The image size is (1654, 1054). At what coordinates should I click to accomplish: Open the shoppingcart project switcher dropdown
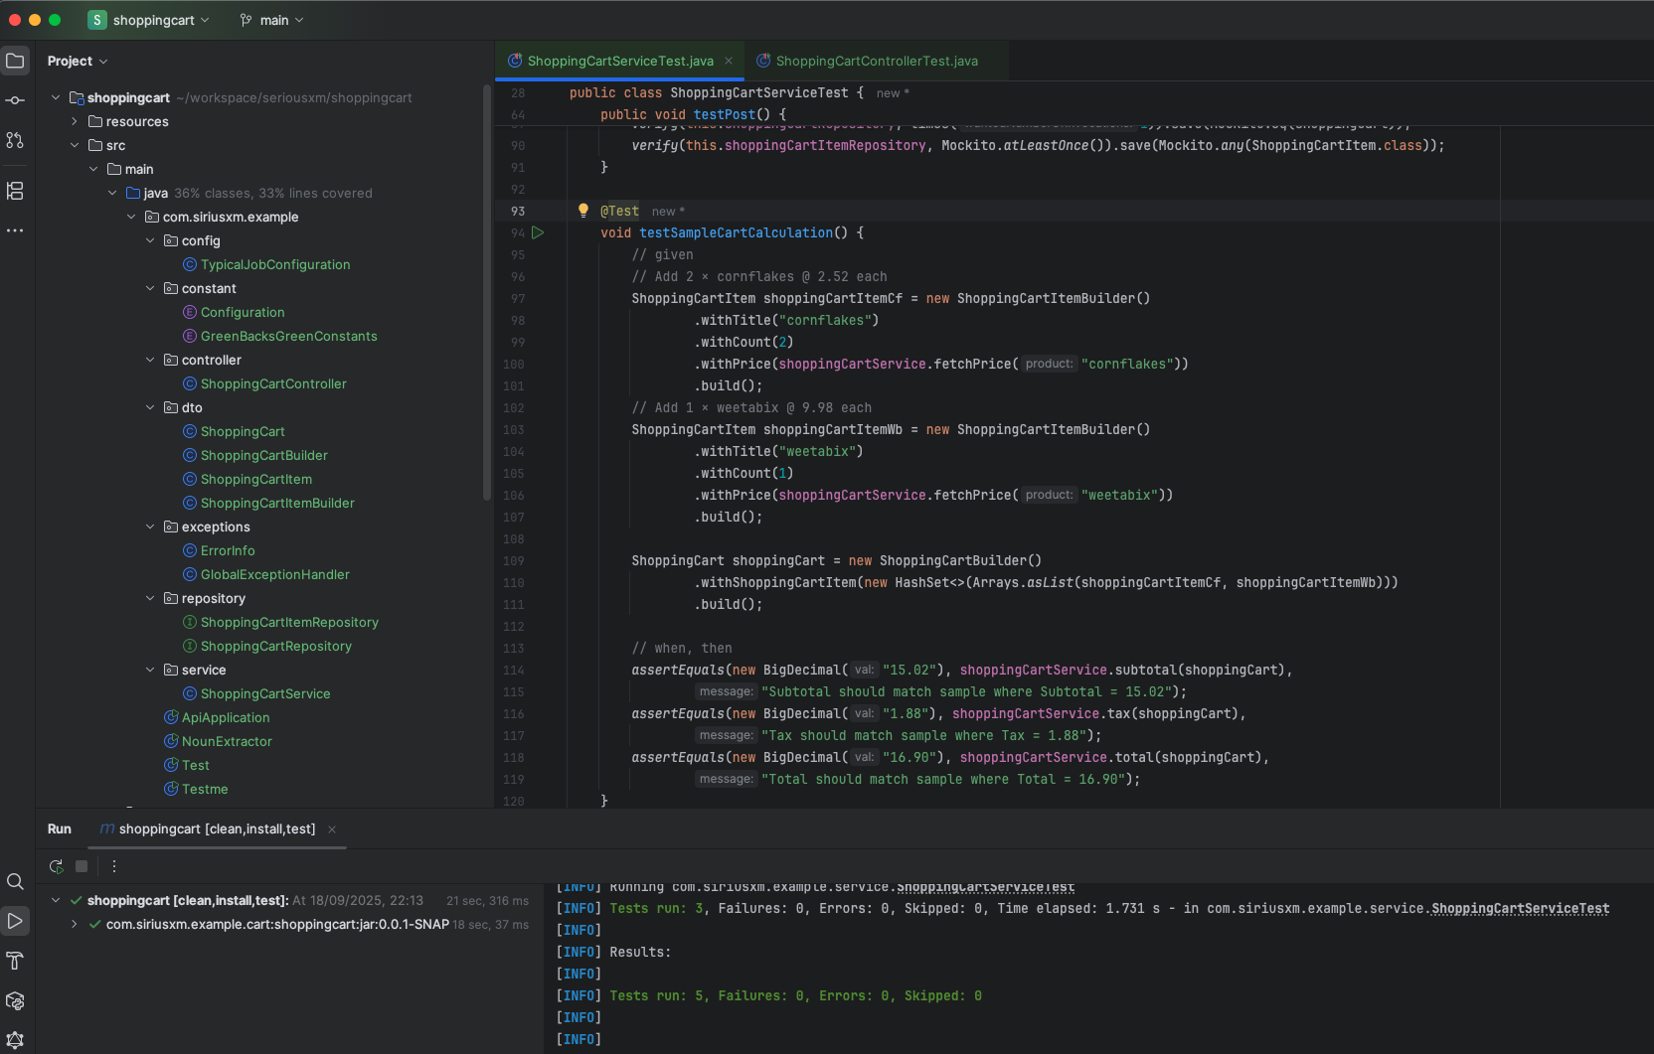coord(149,20)
